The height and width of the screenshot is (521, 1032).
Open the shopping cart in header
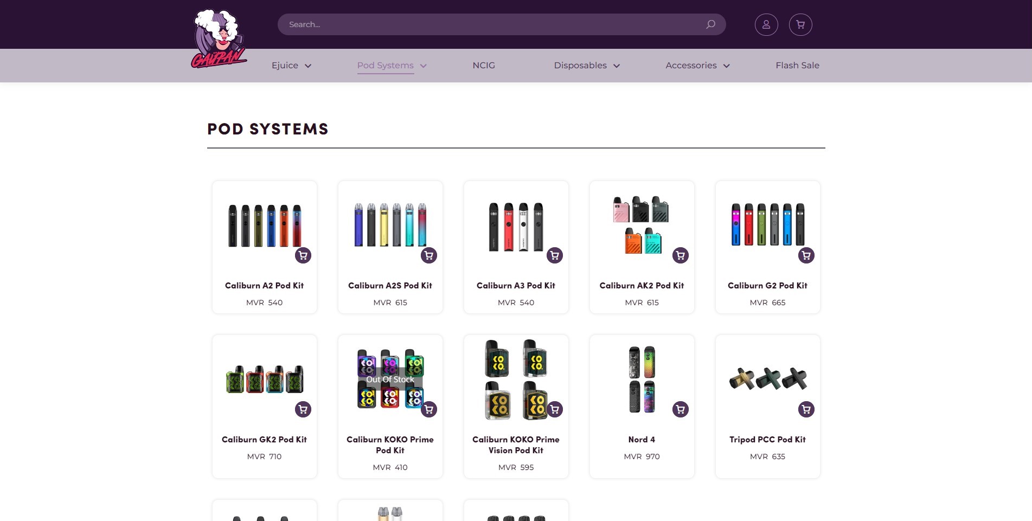tap(800, 24)
